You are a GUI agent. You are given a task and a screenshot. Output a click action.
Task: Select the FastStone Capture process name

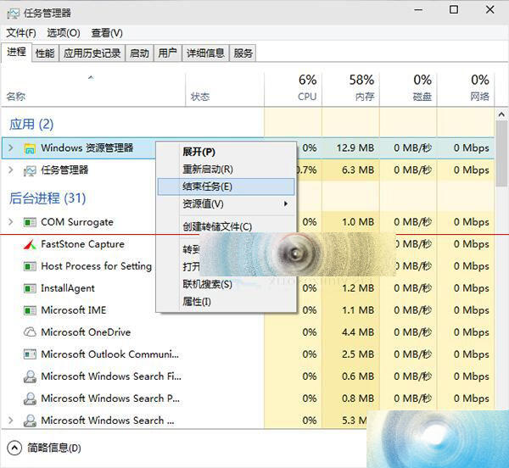pyautogui.click(x=82, y=244)
